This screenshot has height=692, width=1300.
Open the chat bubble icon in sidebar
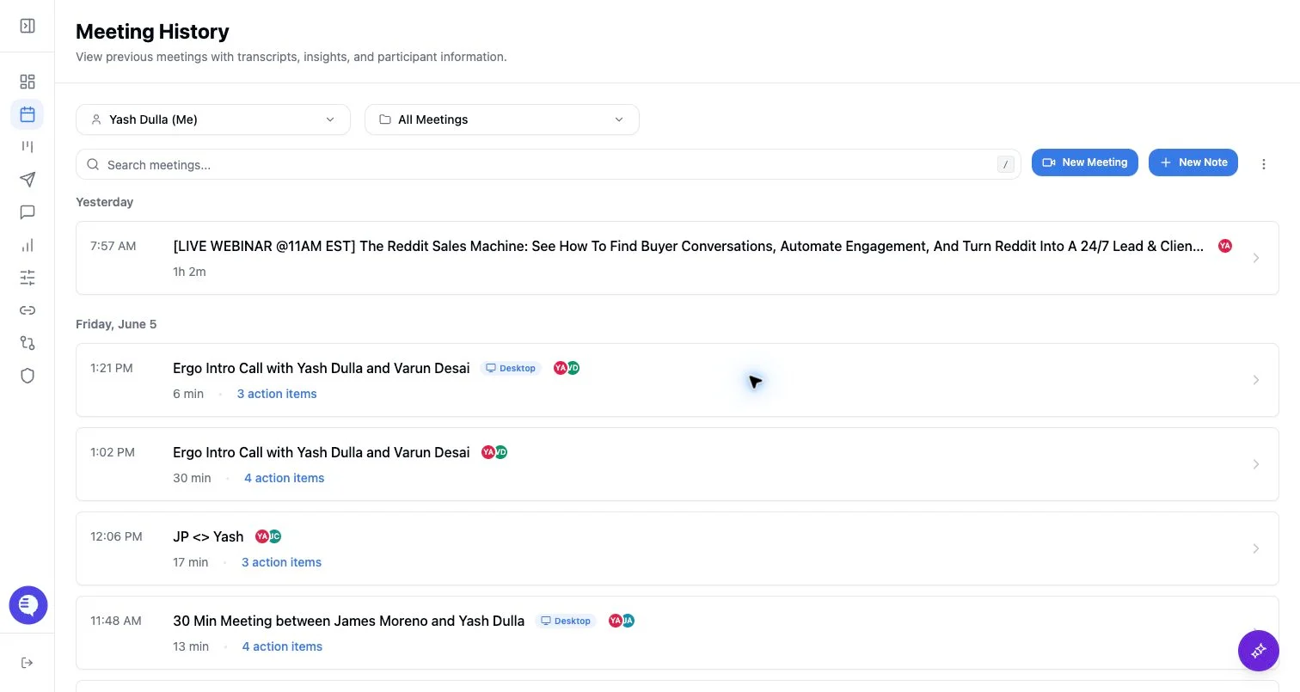[x=28, y=212]
